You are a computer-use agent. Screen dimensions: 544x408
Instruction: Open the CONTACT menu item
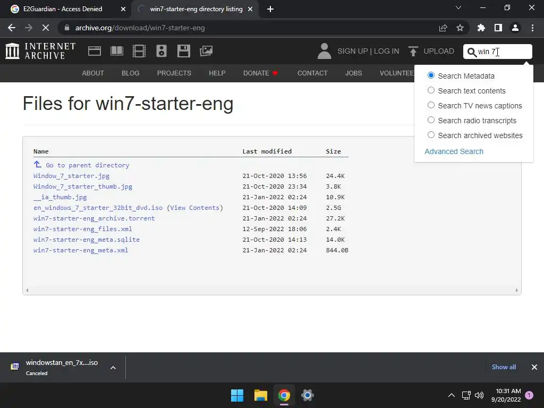[x=312, y=73]
